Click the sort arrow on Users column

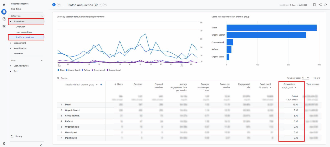[x=115, y=84]
